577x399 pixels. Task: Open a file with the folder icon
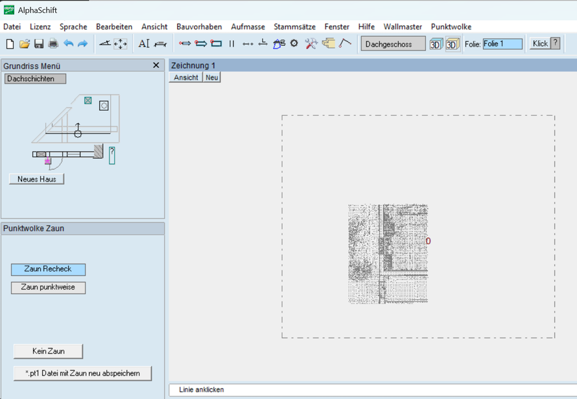click(24, 44)
